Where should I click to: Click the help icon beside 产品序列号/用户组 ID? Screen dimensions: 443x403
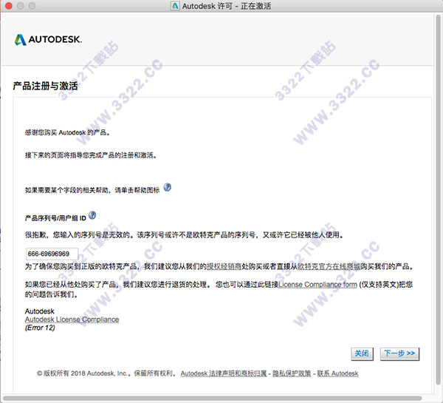[x=92, y=215]
